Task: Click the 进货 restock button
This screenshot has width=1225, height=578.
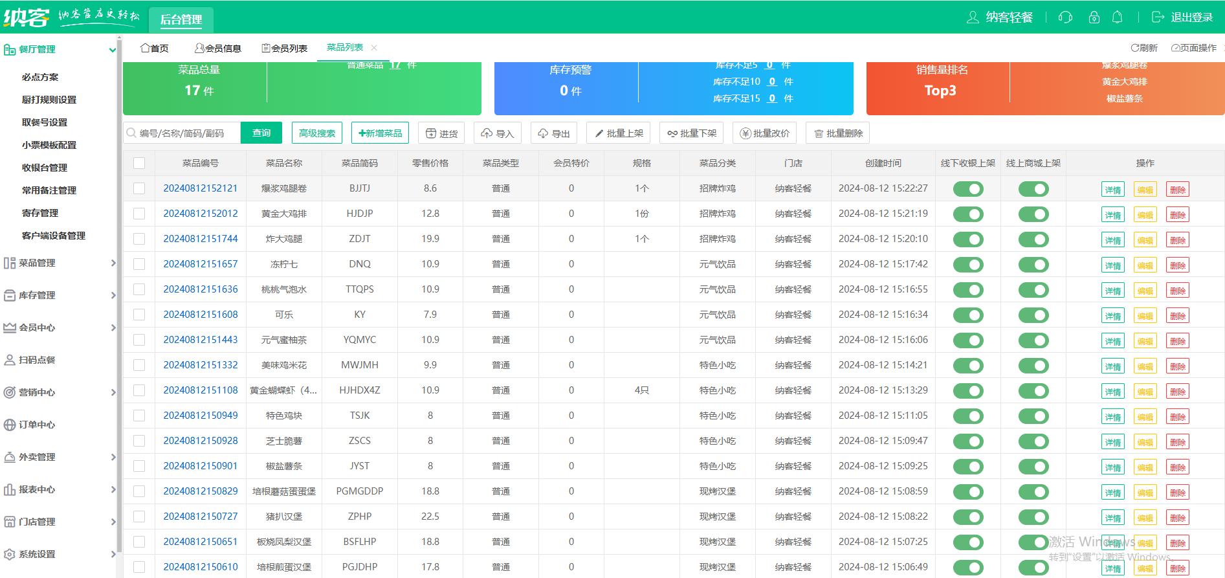Action: (441, 133)
